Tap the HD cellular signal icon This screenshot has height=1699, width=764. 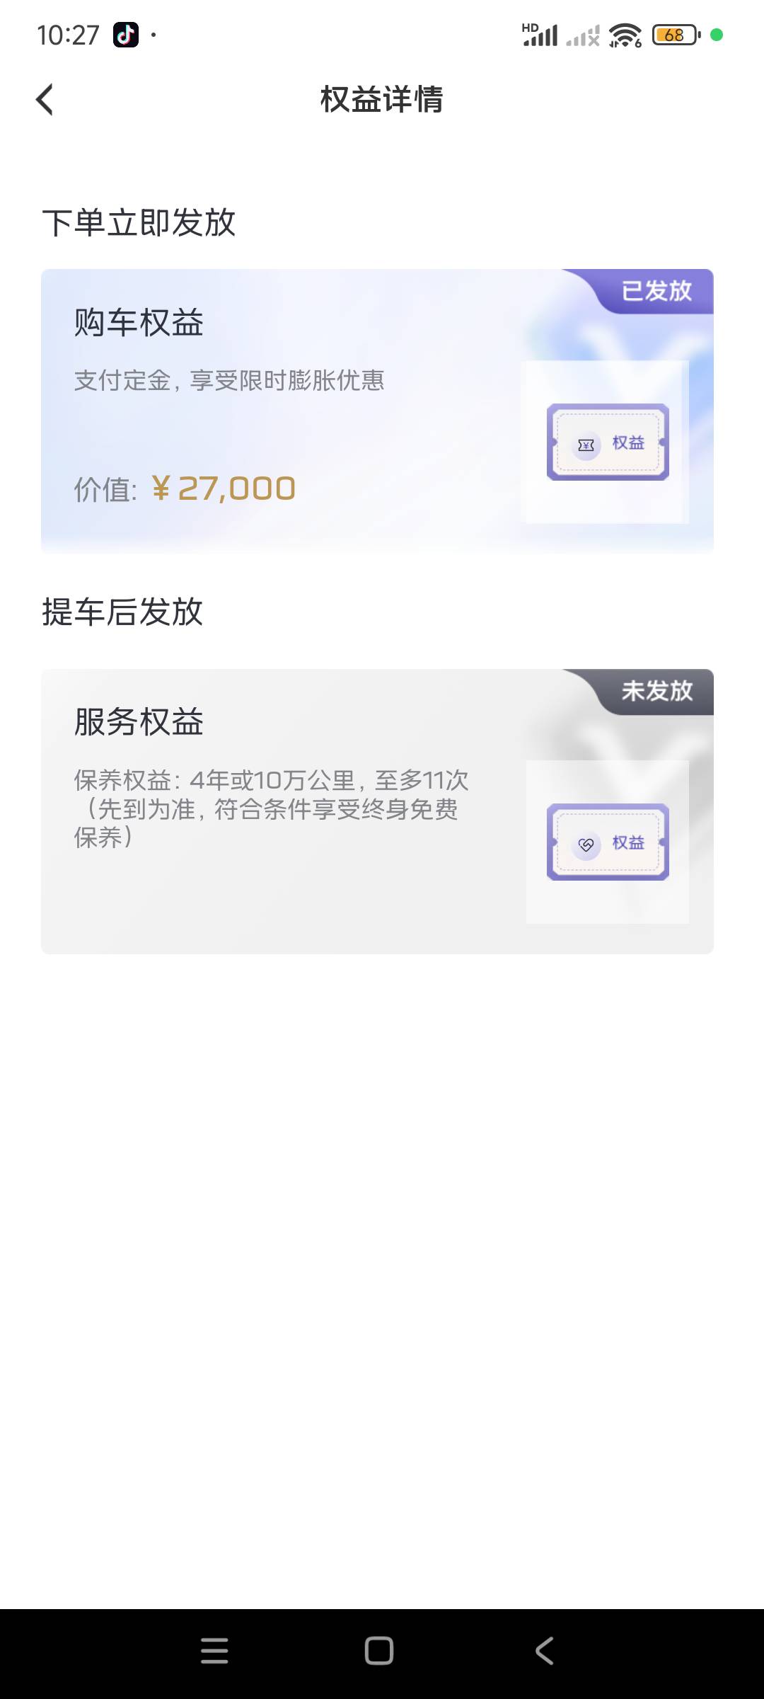(540, 35)
